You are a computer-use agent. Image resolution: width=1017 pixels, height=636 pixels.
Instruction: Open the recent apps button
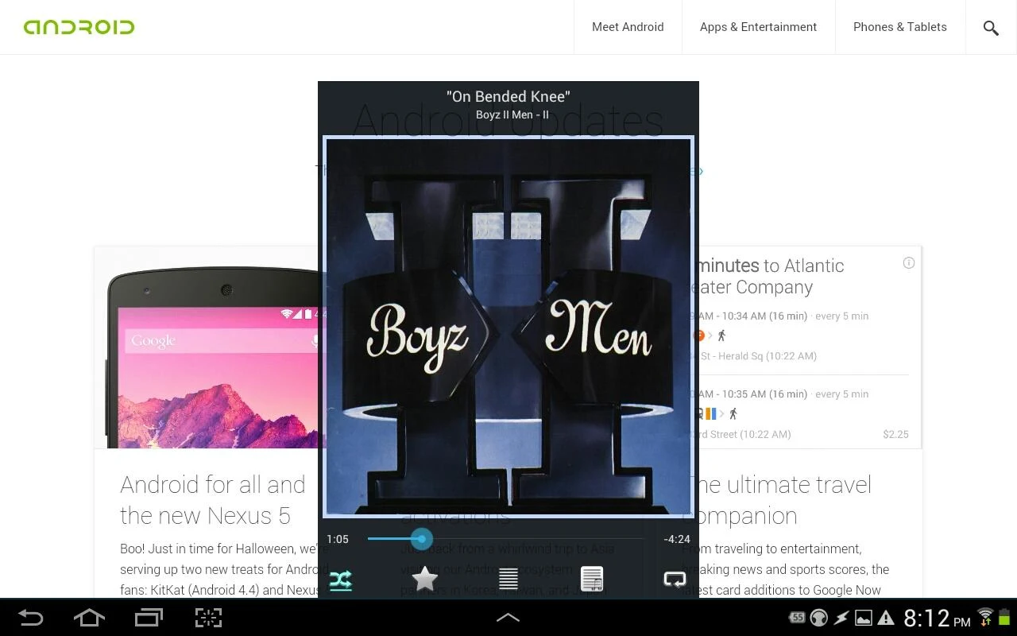pos(149,618)
